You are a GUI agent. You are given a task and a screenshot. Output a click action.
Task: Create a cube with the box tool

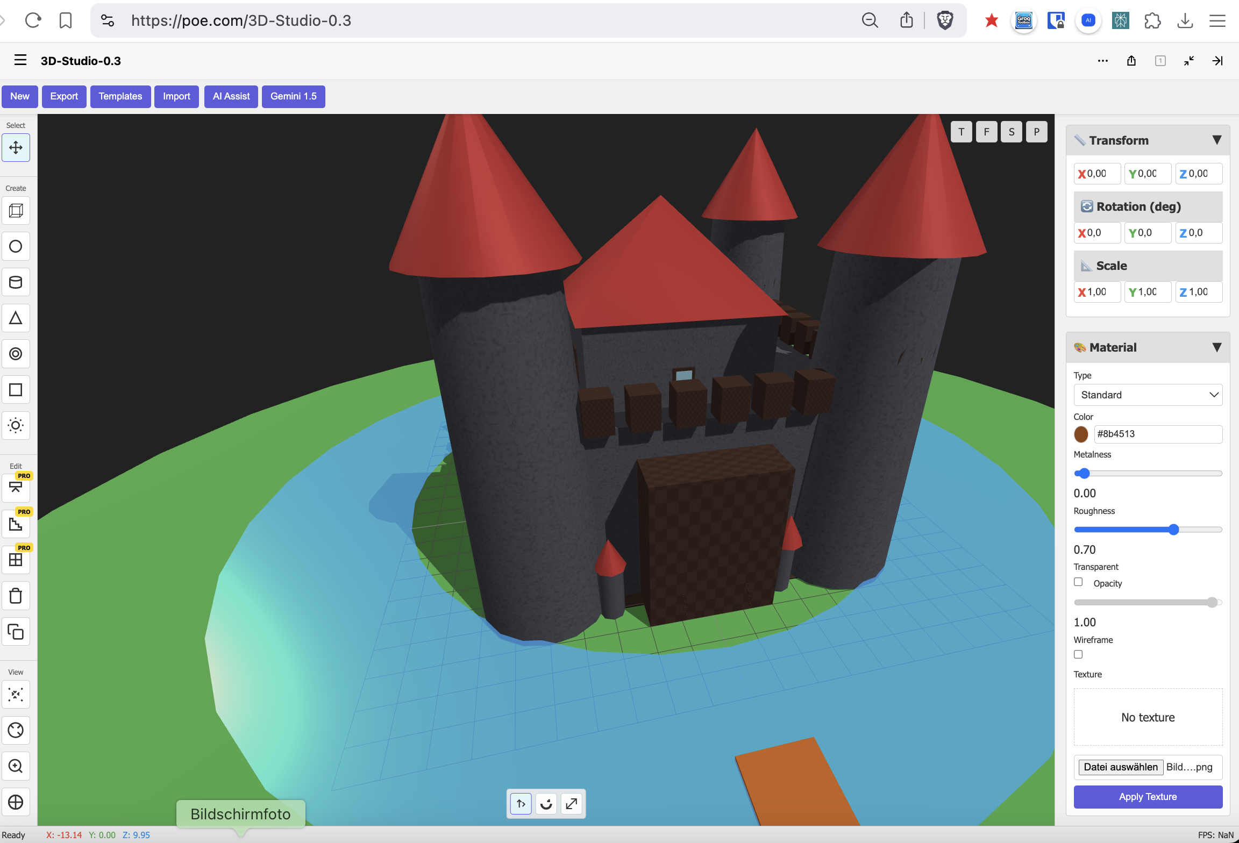(x=16, y=210)
